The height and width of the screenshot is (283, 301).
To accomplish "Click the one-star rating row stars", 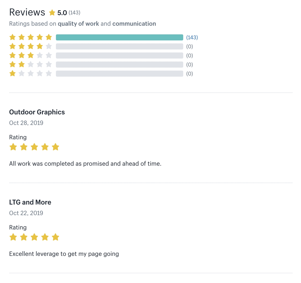I will click(31, 73).
